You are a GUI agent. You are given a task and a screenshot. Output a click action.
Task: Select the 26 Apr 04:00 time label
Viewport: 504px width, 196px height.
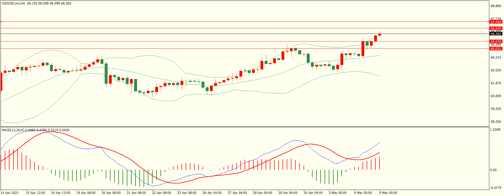click(x=212, y=193)
